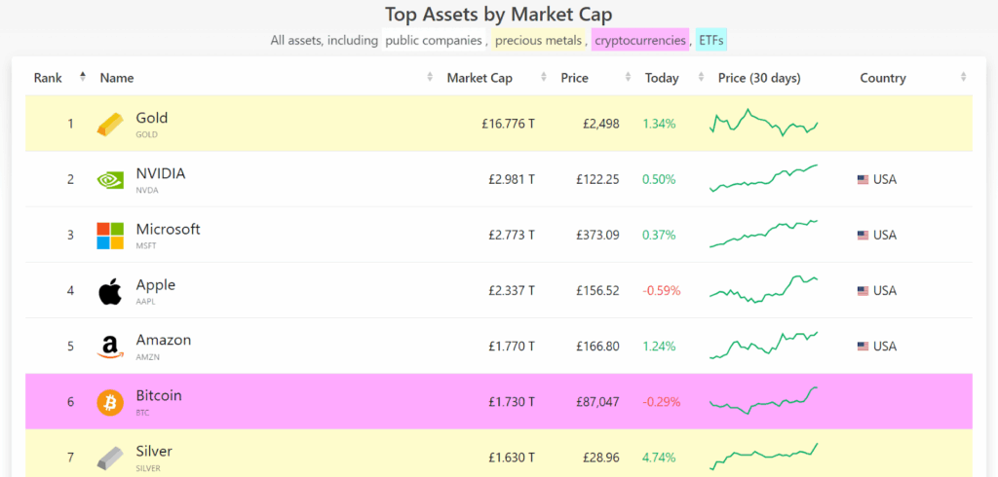Sort by Name using its sort arrows
The image size is (998, 477).
tap(430, 77)
